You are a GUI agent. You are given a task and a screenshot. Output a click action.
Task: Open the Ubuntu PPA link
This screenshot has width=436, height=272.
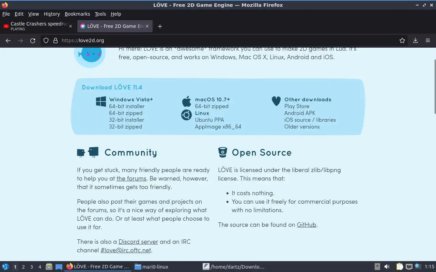pos(209,120)
